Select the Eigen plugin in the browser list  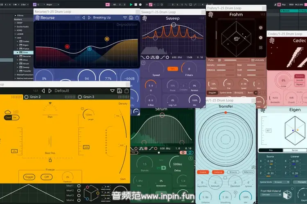[x=26, y=45]
